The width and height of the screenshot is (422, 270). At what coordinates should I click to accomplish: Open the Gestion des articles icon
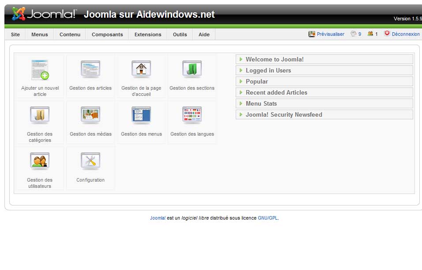(90, 69)
